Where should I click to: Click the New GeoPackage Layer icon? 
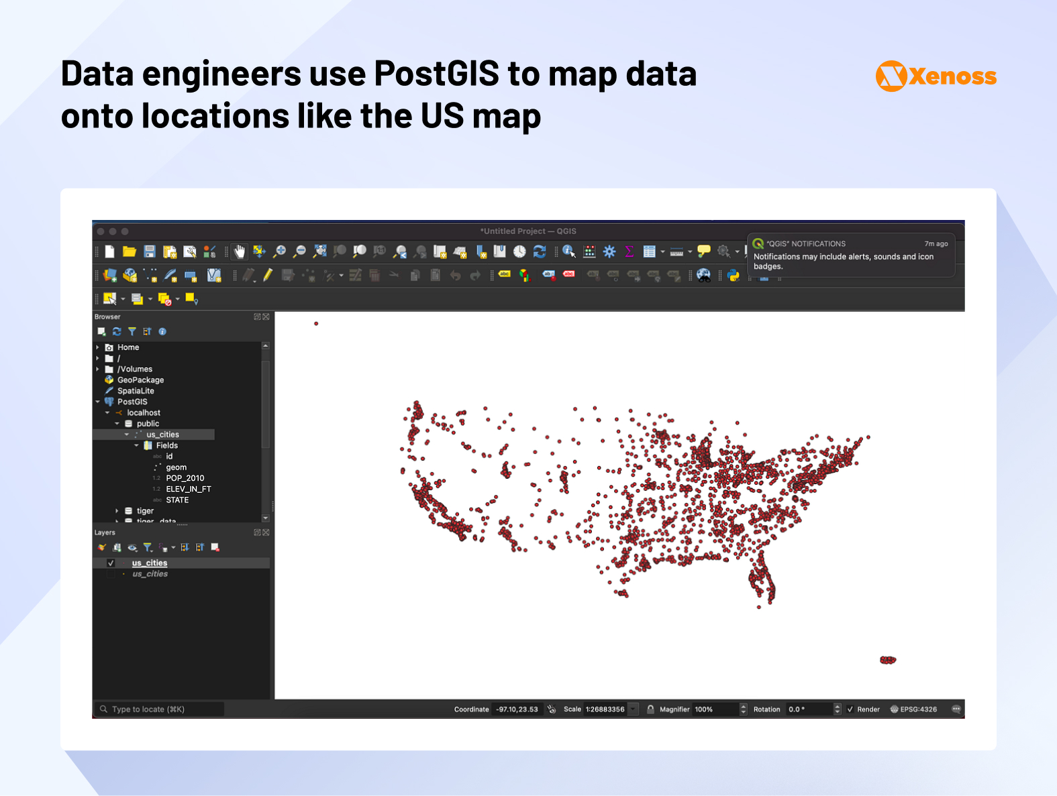click(x=130, y=275)
